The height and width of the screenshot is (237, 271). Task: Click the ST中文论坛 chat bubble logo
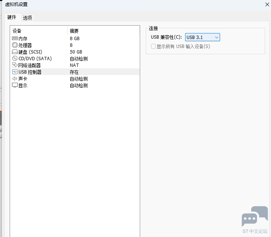[x=255, y=217]
